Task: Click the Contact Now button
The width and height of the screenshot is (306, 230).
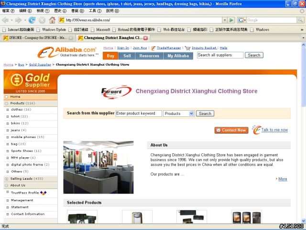Action: [x=231, y=130]
